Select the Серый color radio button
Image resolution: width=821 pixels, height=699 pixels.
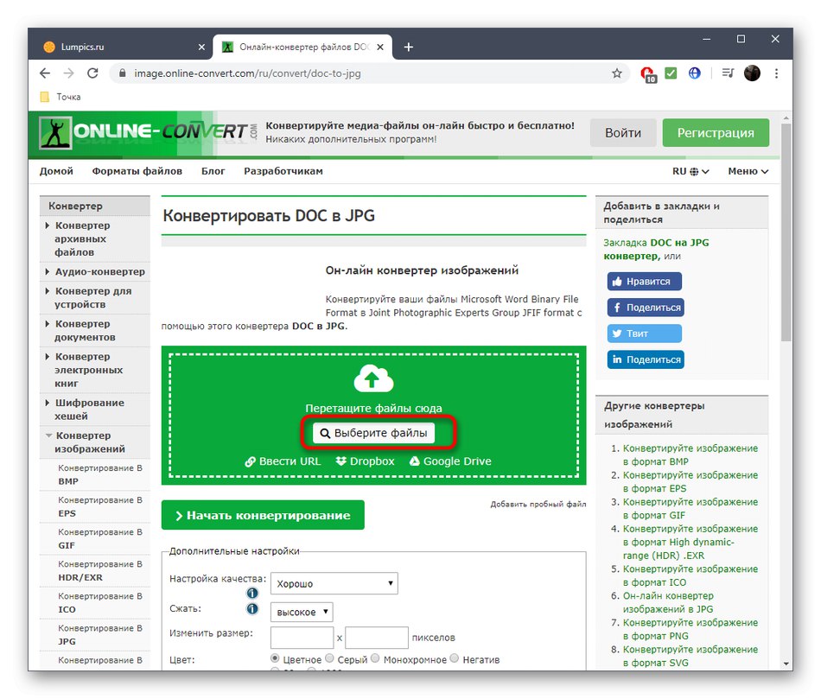pyautogui.click(x=332, y=658)
